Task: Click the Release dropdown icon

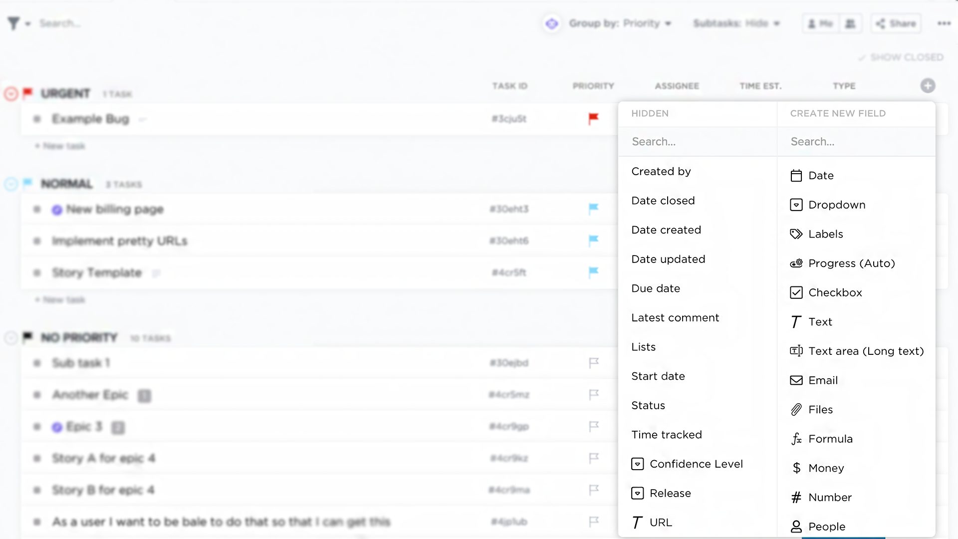Action: (637, 493)
